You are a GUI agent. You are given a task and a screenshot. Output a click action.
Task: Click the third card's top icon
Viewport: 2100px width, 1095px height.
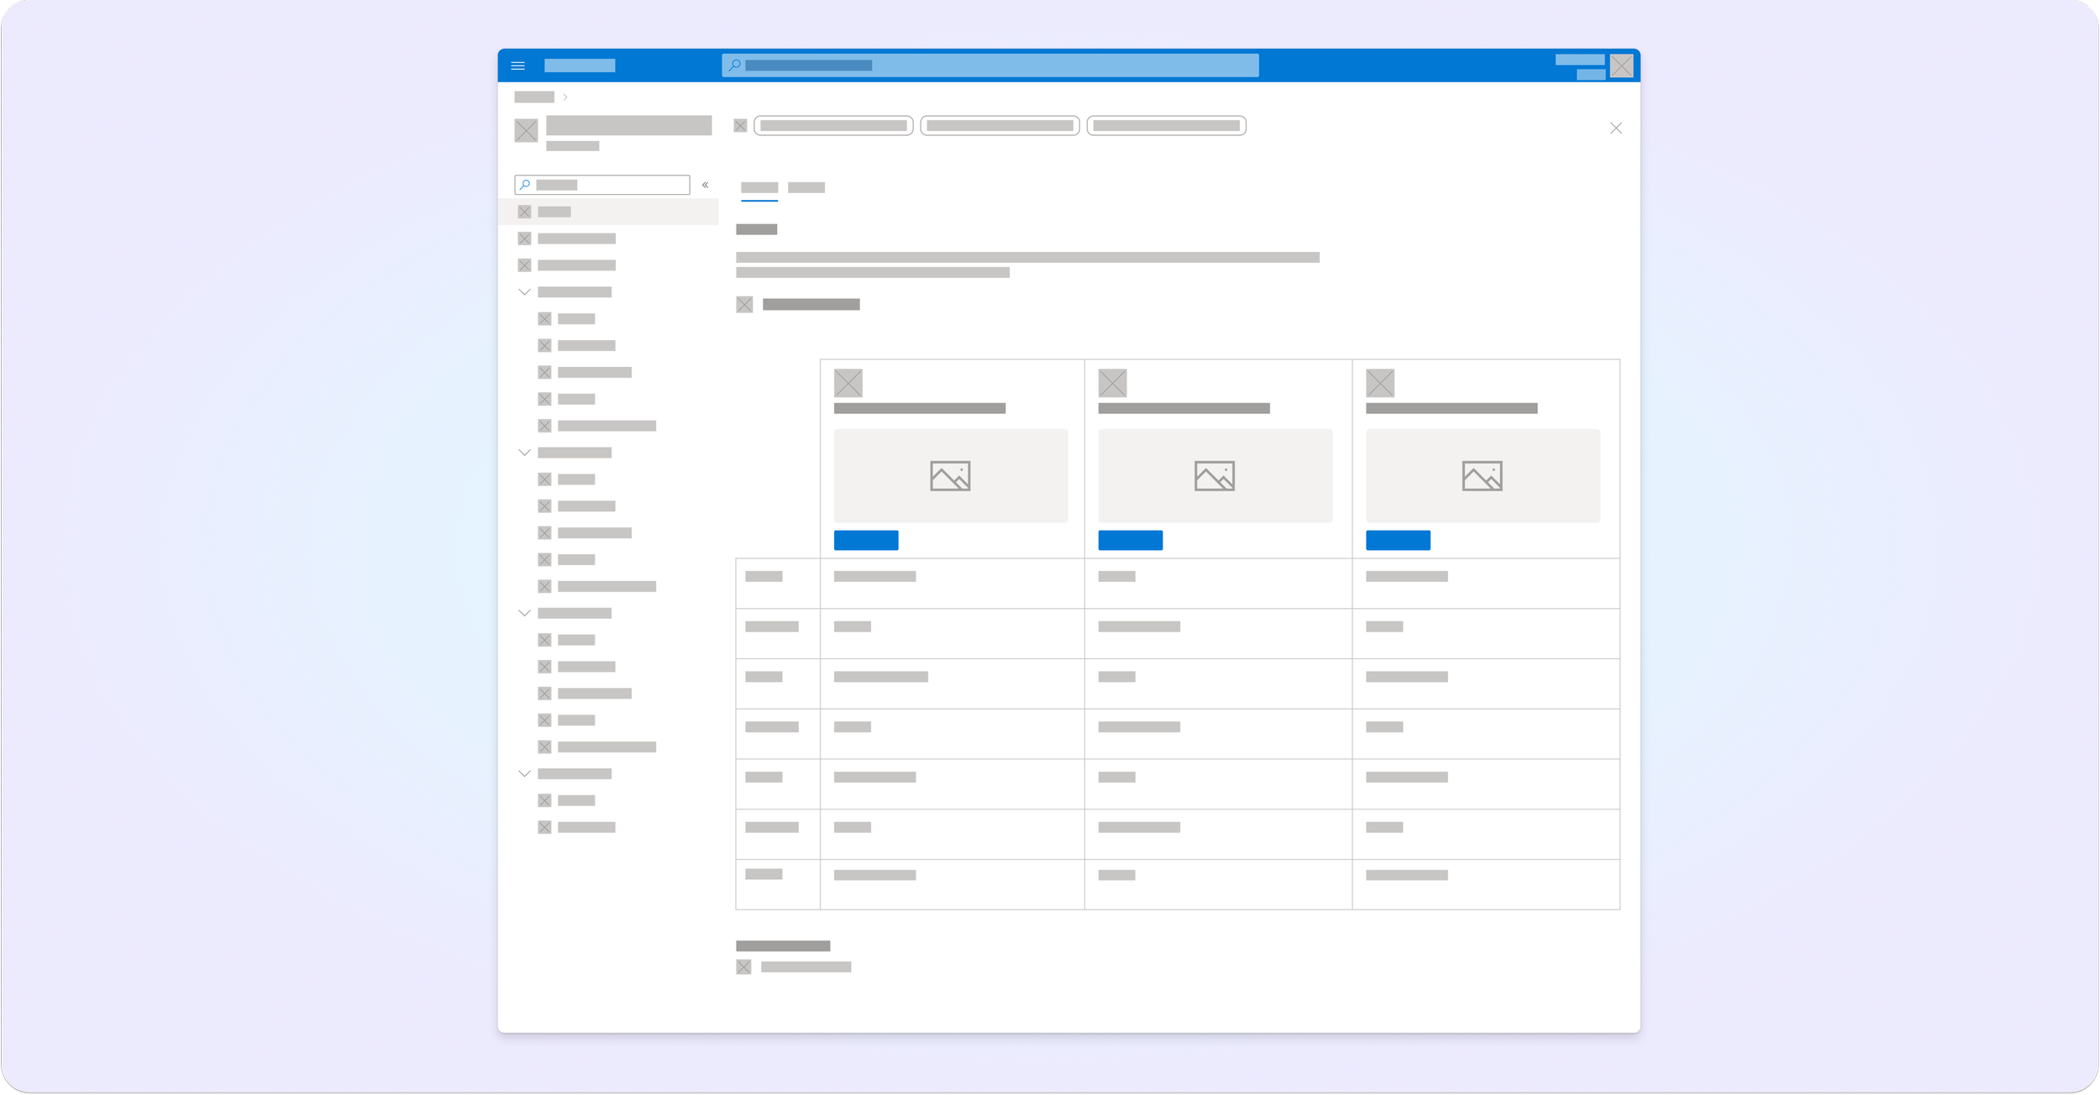(x=1379, y=383)
